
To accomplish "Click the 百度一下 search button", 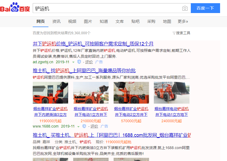I will (205, 8).
